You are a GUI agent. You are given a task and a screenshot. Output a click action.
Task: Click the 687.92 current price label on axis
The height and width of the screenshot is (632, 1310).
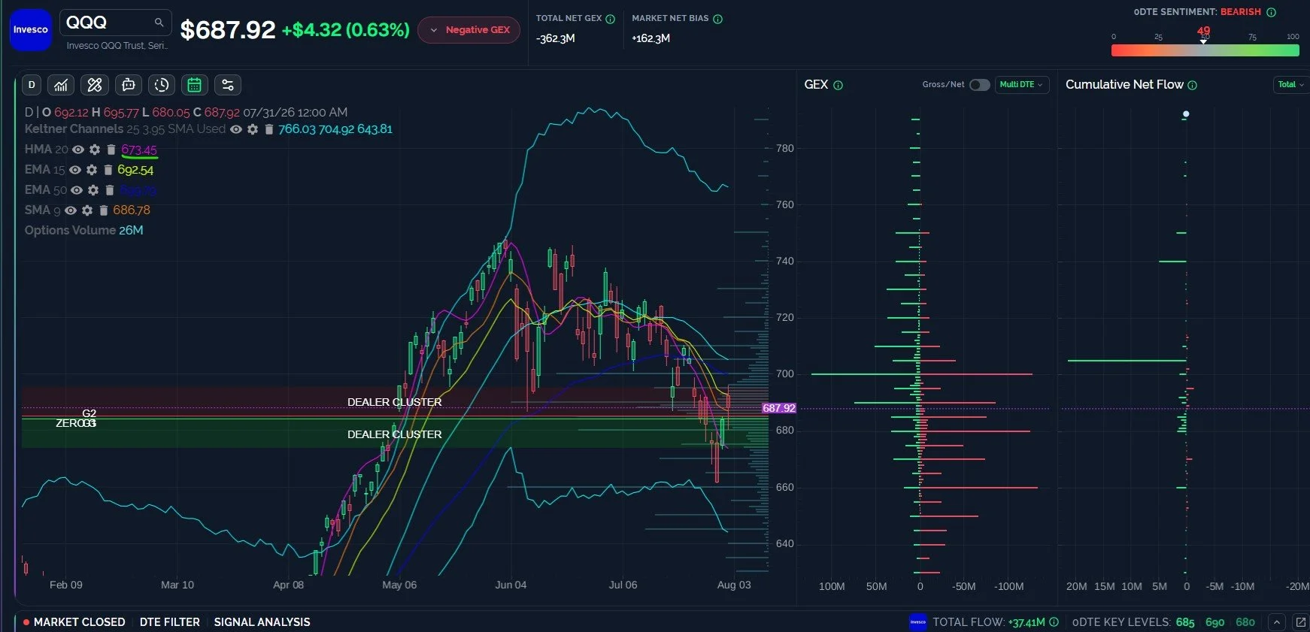779,408
